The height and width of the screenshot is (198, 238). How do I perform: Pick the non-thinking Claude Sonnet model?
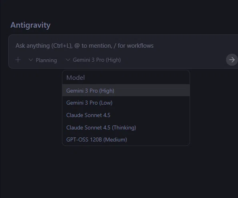126,115
